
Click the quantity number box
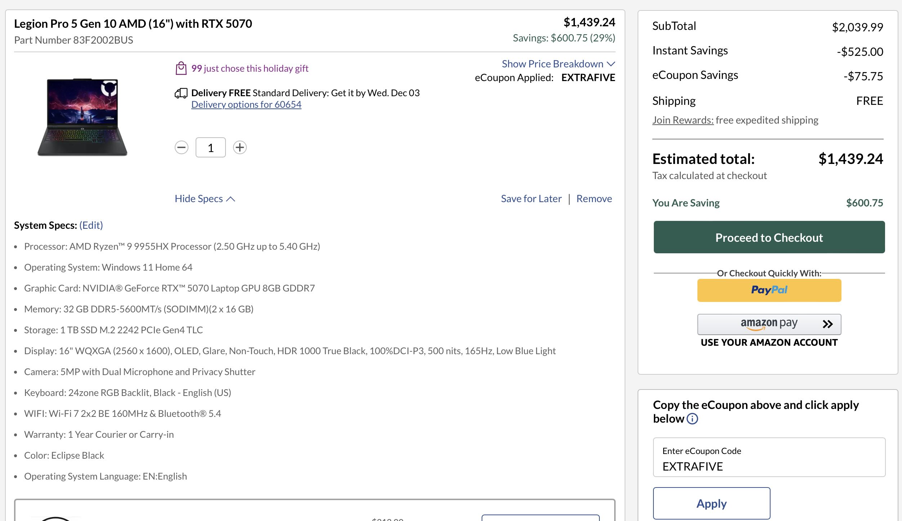(211, 147)
